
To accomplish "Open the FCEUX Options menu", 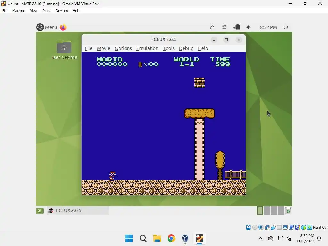I will [x=123, y=48].
